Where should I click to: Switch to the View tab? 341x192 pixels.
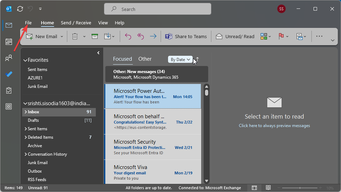pyautogui.click(x=103, y=23)
